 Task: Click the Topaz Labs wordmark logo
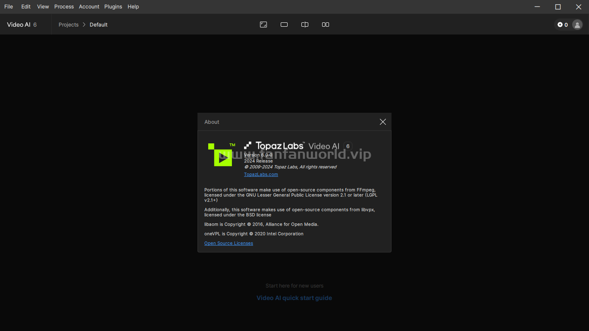[274, 146]
